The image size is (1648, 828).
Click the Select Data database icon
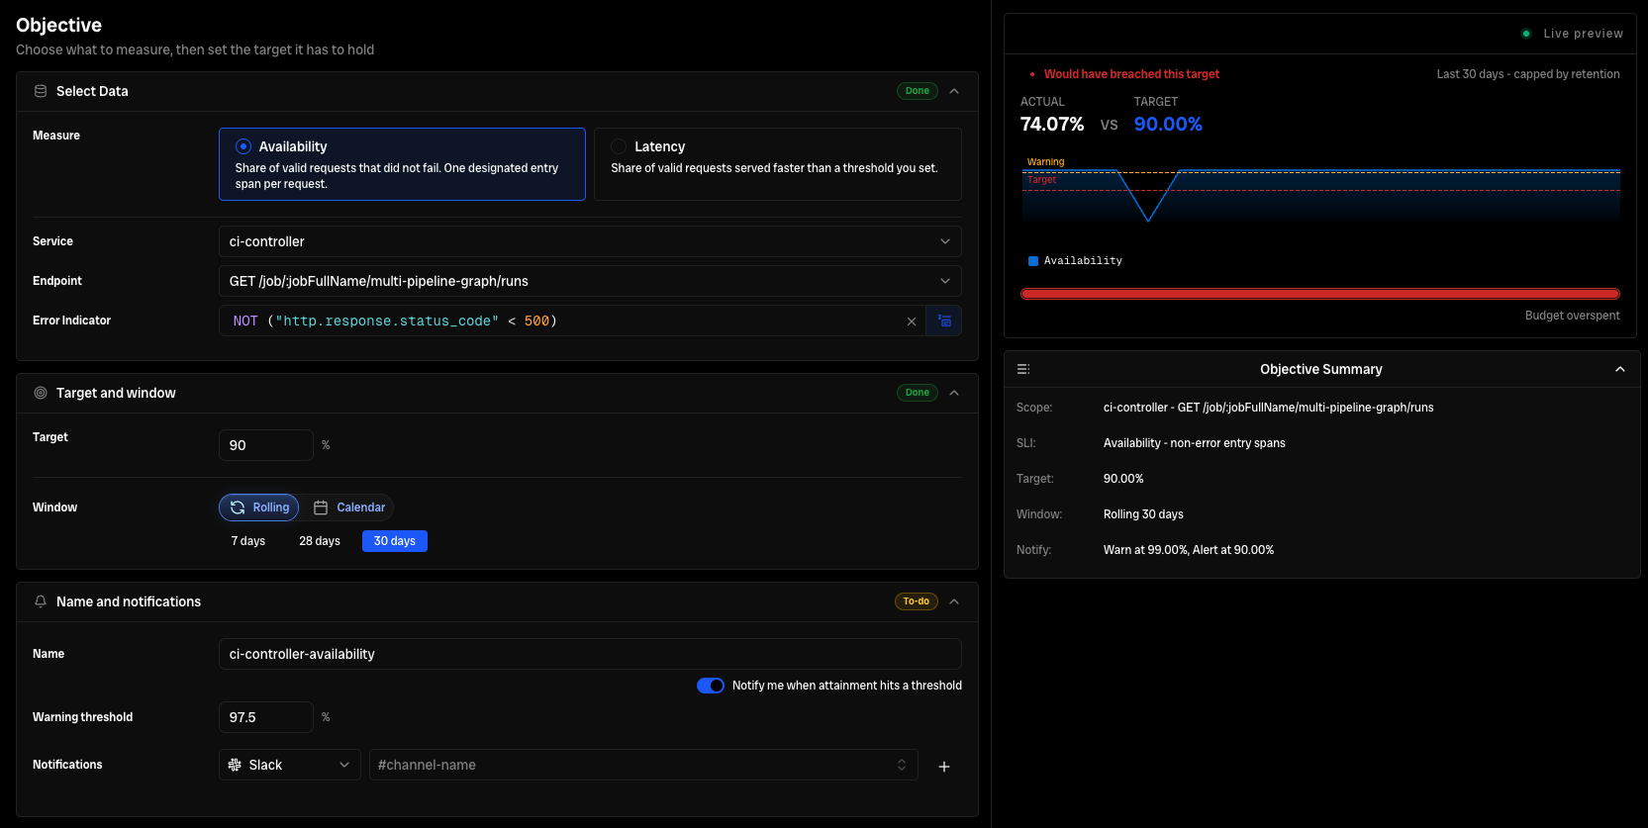point(41,91)
